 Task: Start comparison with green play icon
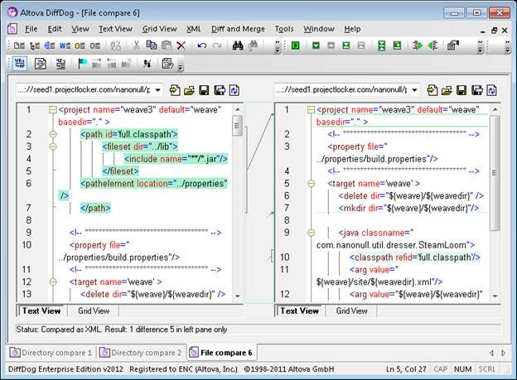(296, 46)
